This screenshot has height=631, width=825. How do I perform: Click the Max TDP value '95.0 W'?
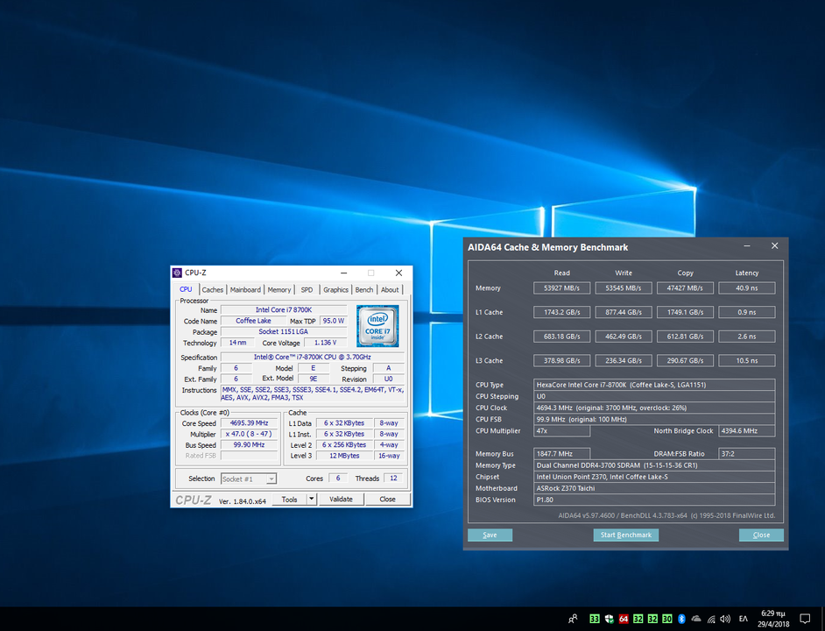[334, 321]
